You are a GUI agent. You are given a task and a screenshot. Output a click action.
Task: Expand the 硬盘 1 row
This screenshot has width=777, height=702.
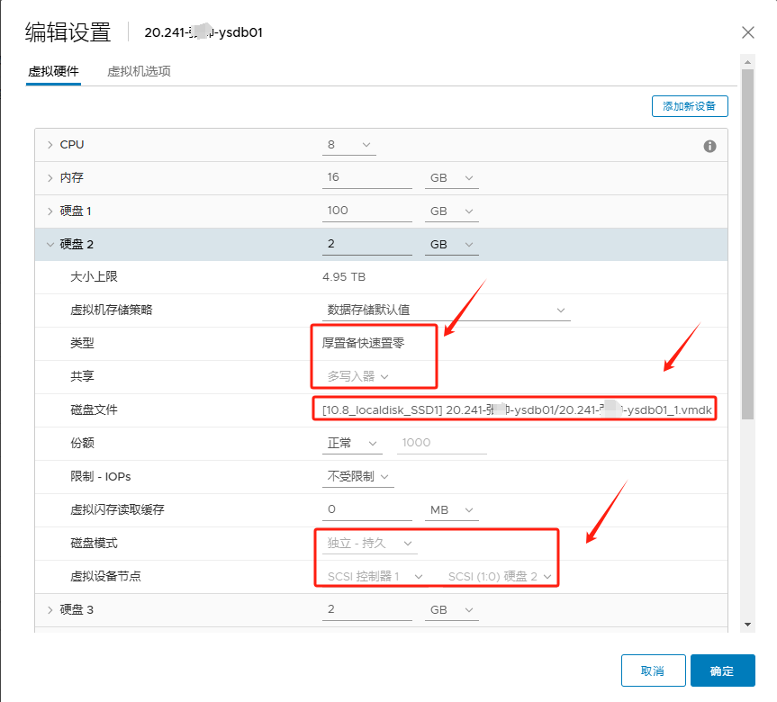tap(50, 211)
